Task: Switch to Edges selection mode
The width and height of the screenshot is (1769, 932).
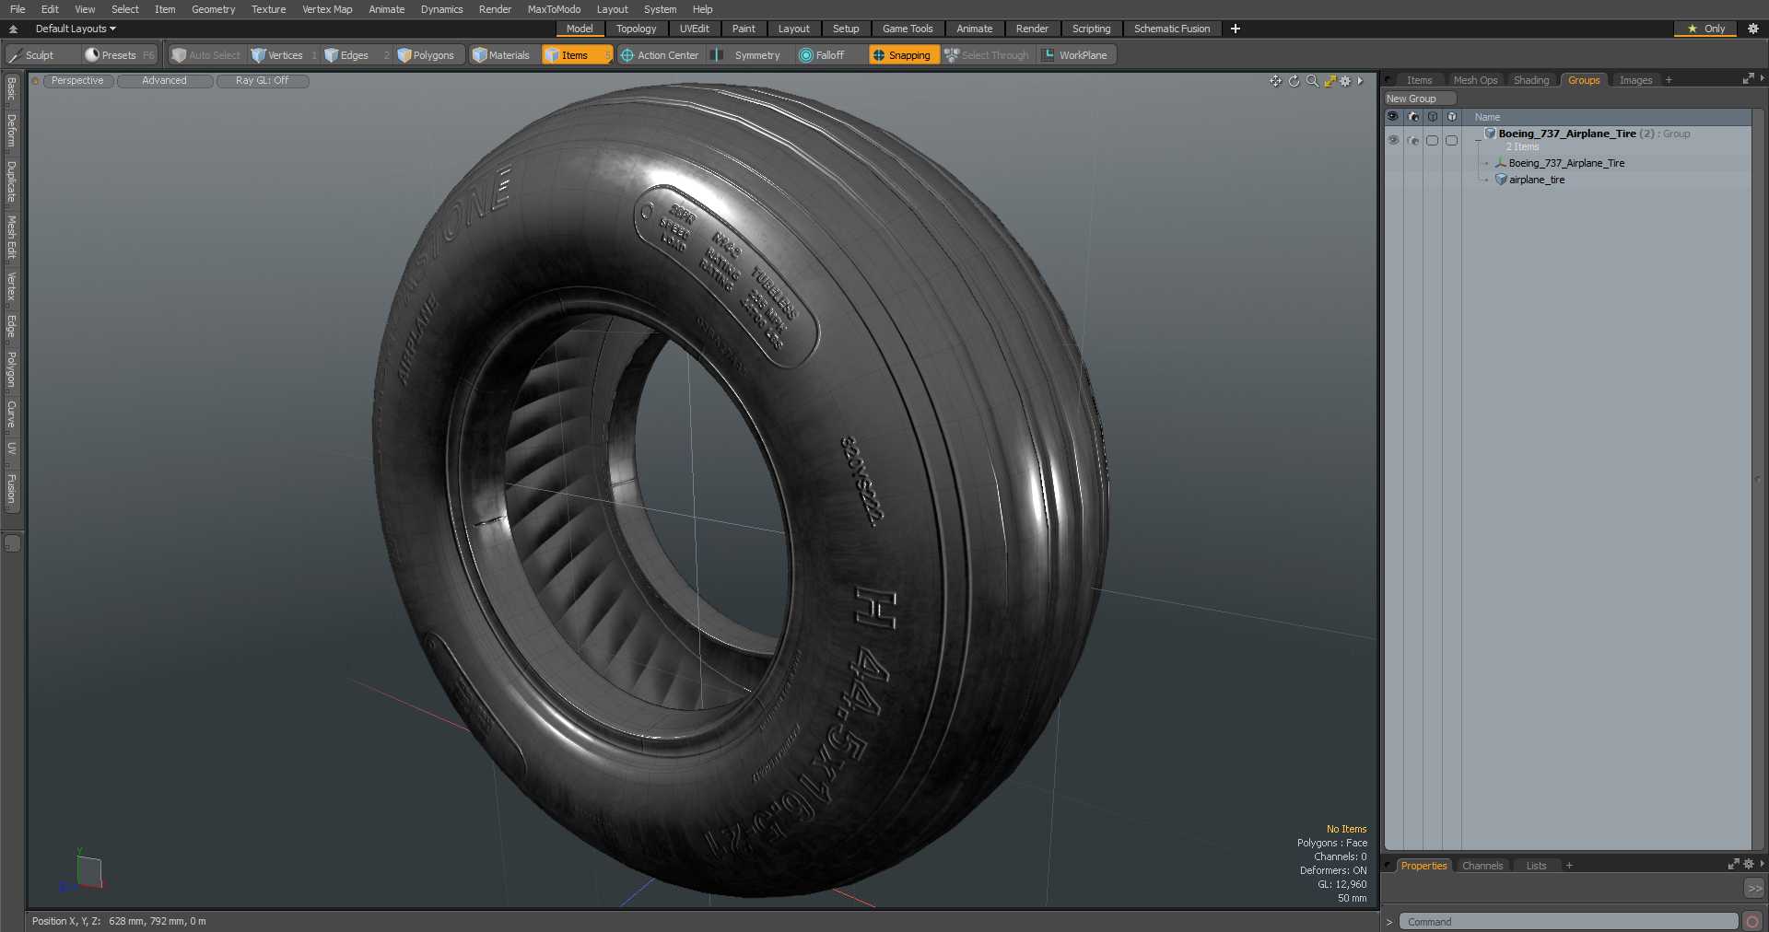Action: click(355, 55)
